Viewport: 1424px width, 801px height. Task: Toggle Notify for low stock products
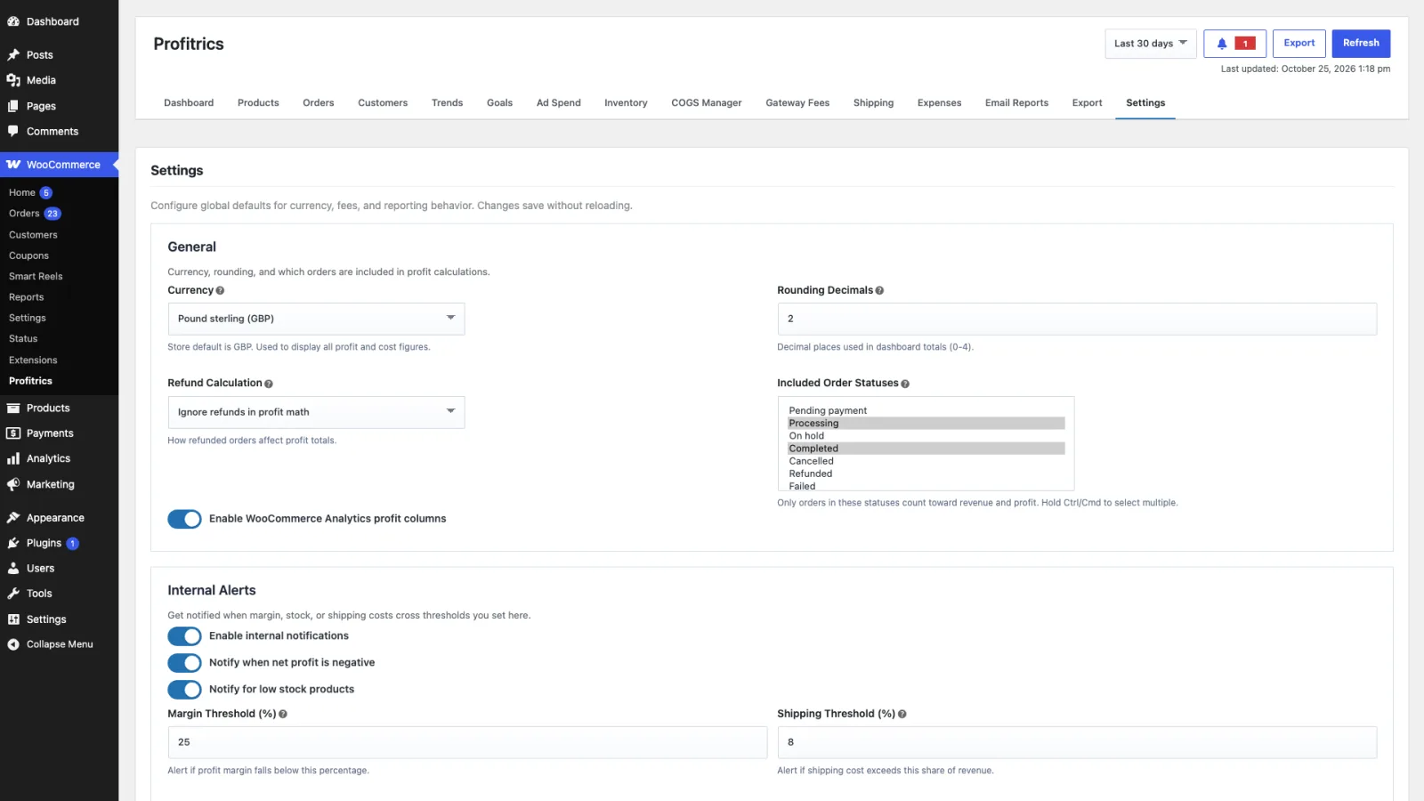[184, 690]
